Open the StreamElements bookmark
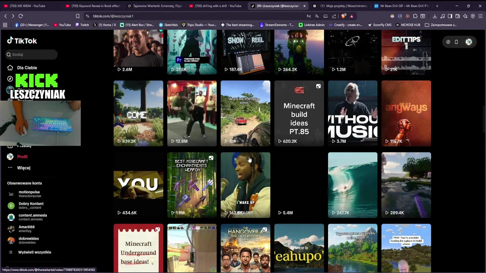 pos(277,25)
